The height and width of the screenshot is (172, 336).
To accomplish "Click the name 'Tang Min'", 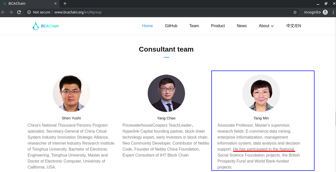I will click(x=261, y=118).
